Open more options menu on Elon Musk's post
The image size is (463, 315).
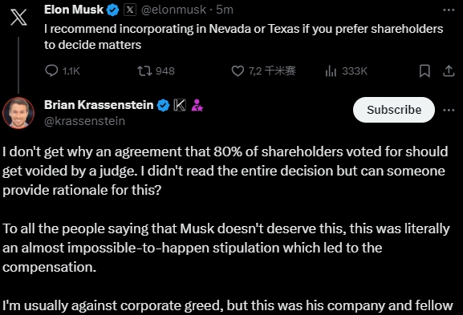(x=449, y=10)
